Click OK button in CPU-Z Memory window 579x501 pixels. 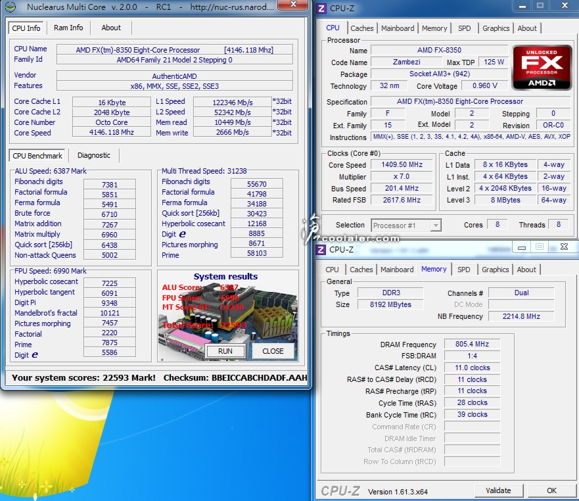point(551,490)
